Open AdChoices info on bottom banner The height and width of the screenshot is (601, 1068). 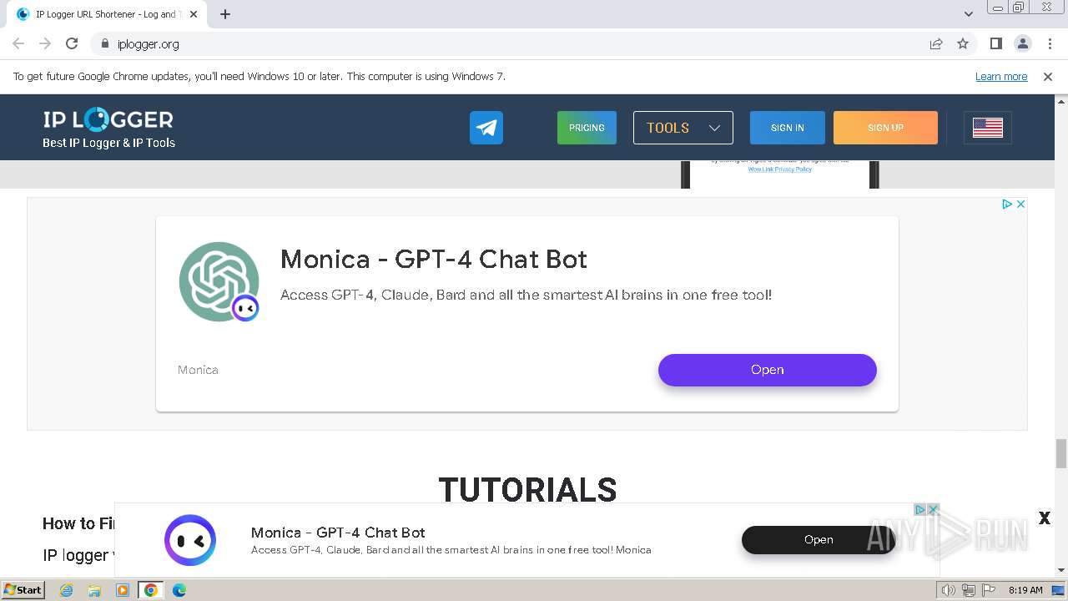click(920, 509)
